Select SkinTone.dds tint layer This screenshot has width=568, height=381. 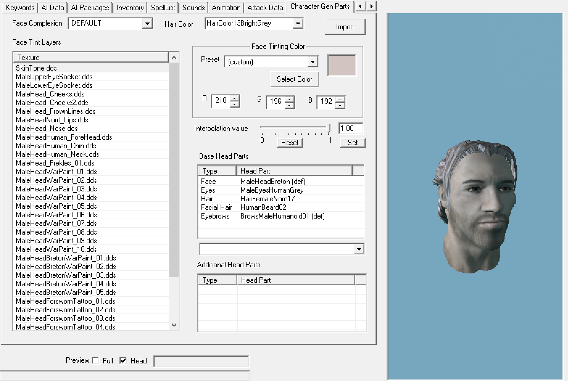coord(92,68)
